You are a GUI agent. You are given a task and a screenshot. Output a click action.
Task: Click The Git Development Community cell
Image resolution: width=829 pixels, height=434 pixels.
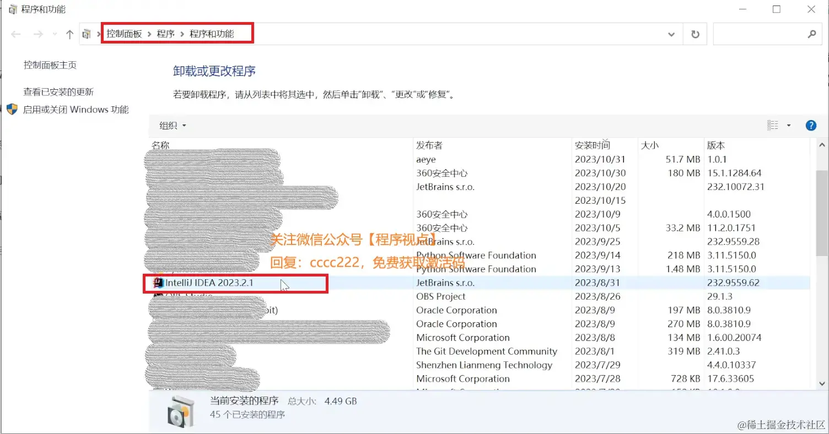pyautogui.click(x=487, y=351)
